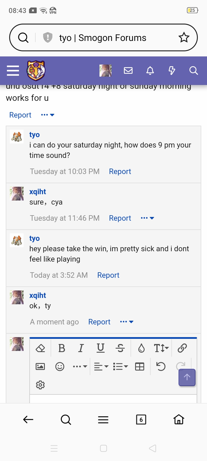The width and height of the screenshot is (207, 461).
Task: Toggle italic formatting
Action: coord(81,348)
